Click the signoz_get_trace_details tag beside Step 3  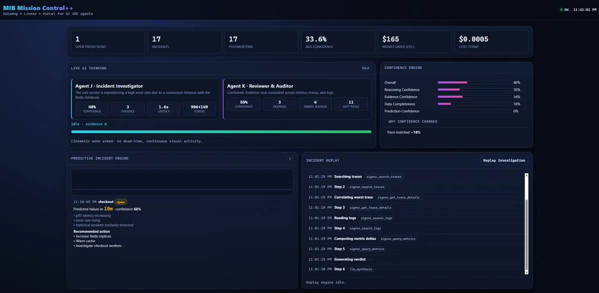[370, 208]
